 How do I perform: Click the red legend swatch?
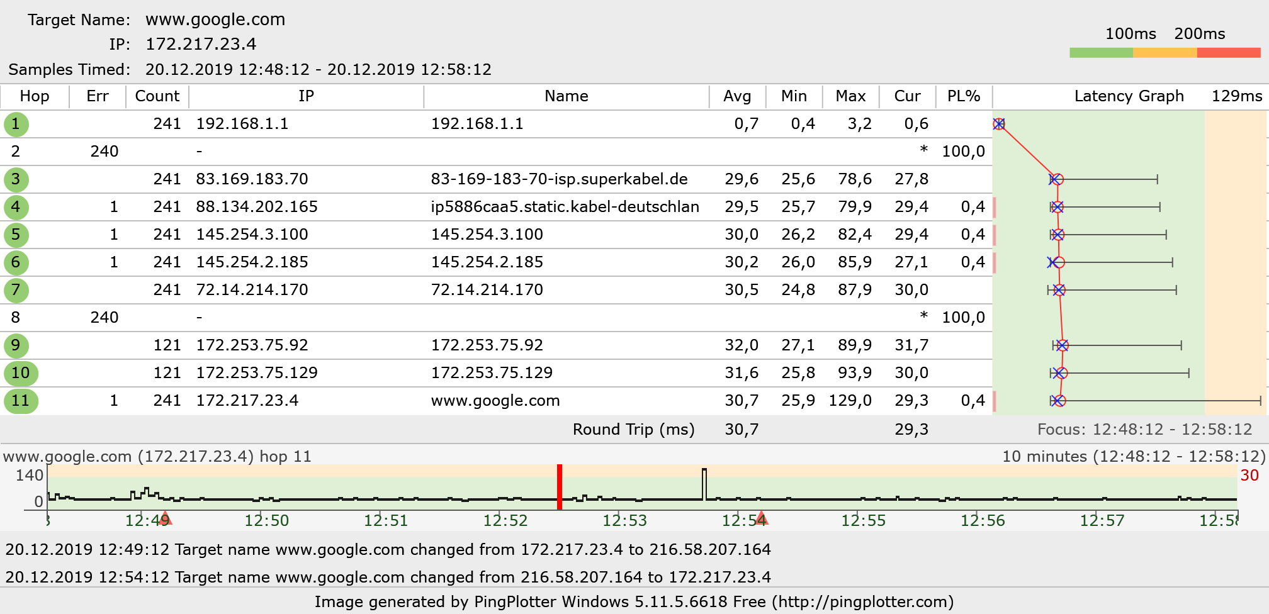coord(1229,53)
